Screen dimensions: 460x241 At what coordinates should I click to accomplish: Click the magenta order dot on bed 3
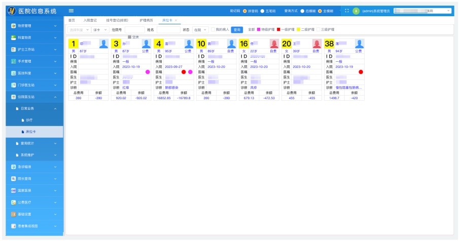point(148,72)
